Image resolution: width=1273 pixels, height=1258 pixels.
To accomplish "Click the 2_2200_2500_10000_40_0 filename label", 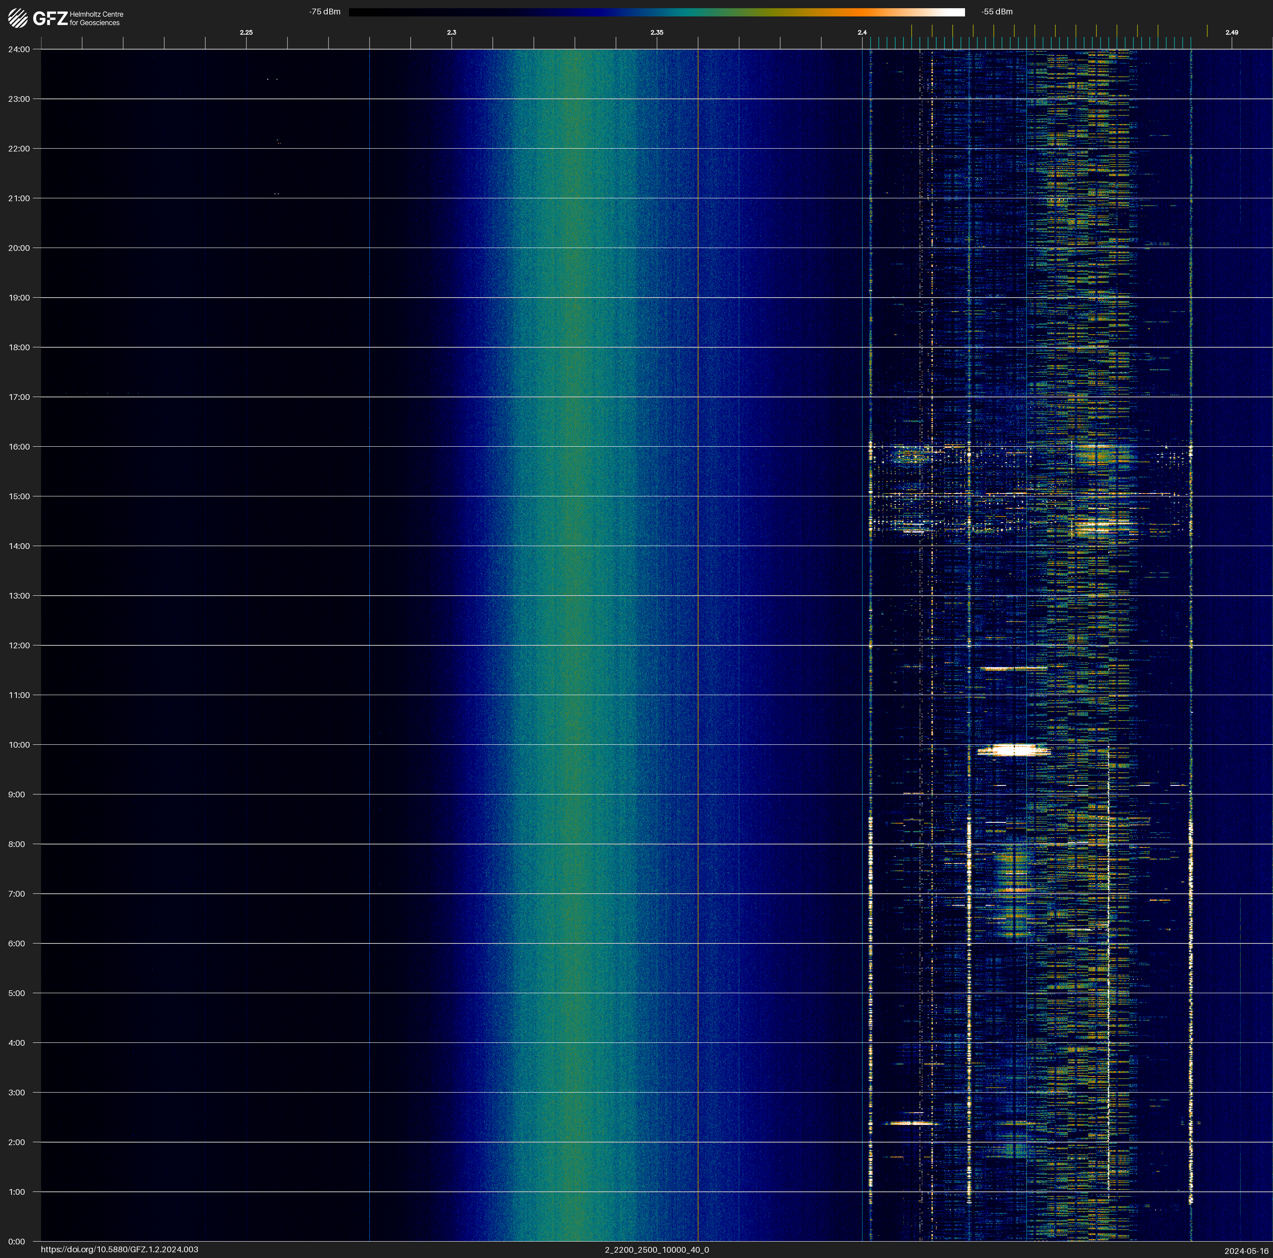I will pos(656,1249).
